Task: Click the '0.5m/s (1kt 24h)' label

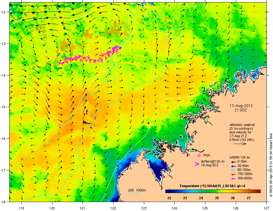Action: [x=241, y=140]
